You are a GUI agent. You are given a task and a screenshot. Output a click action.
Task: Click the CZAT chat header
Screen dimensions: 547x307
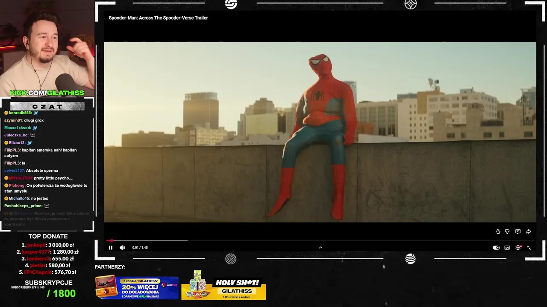click(x=47, y=107)
